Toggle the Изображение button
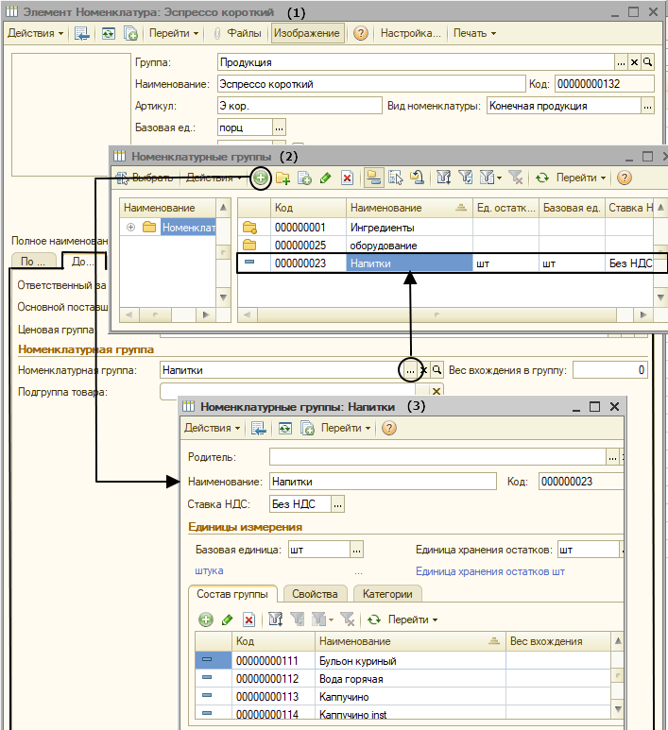Image resolution: width=668 pixels, height=730 pixels. pyautogui.click(x=307, y=33)
